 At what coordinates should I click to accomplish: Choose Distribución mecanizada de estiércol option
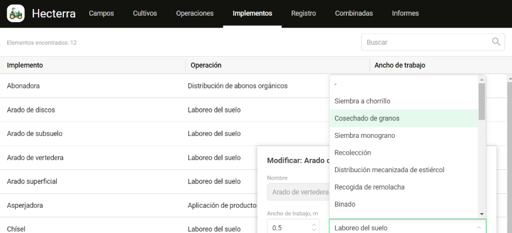404,170
